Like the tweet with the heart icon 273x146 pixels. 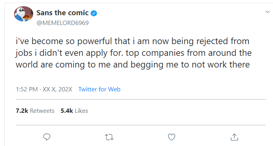(172, 137)
